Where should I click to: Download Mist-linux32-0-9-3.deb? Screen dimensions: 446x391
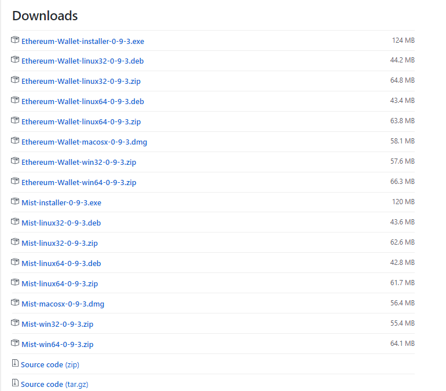pyautogui.click(x=61, y=223)
